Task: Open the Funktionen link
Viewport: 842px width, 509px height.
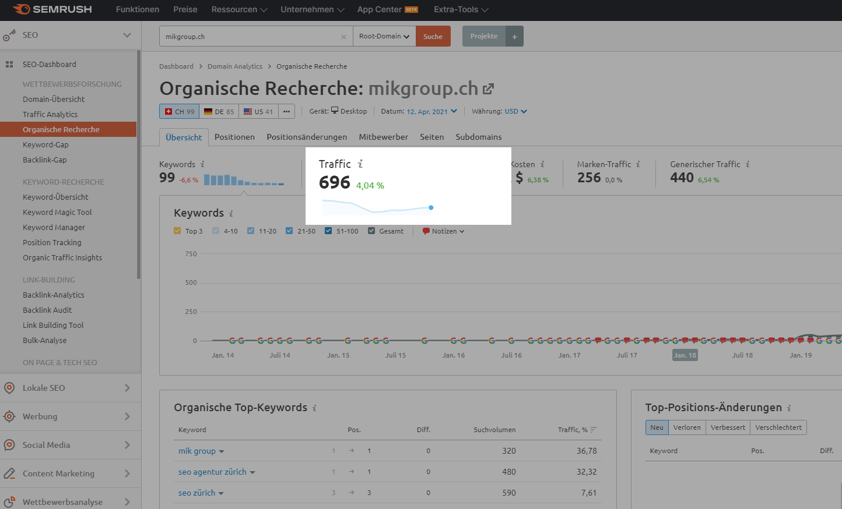Action: click(138, 9)
